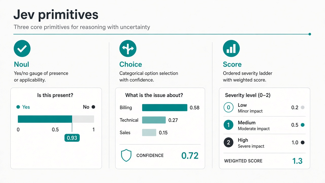Click the filled part of presence gauge
325x183 pixels.
[x=45, y=119]
